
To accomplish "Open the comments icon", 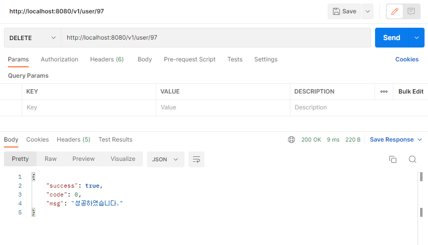I will click(x=411, y=11).
